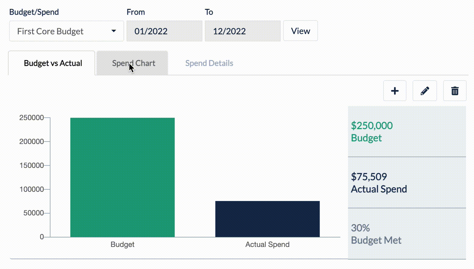Image resolution: width=474 pixels, height=269 pixels.
Task: Open the Spend Details tab
Action: tap(209, 63)
